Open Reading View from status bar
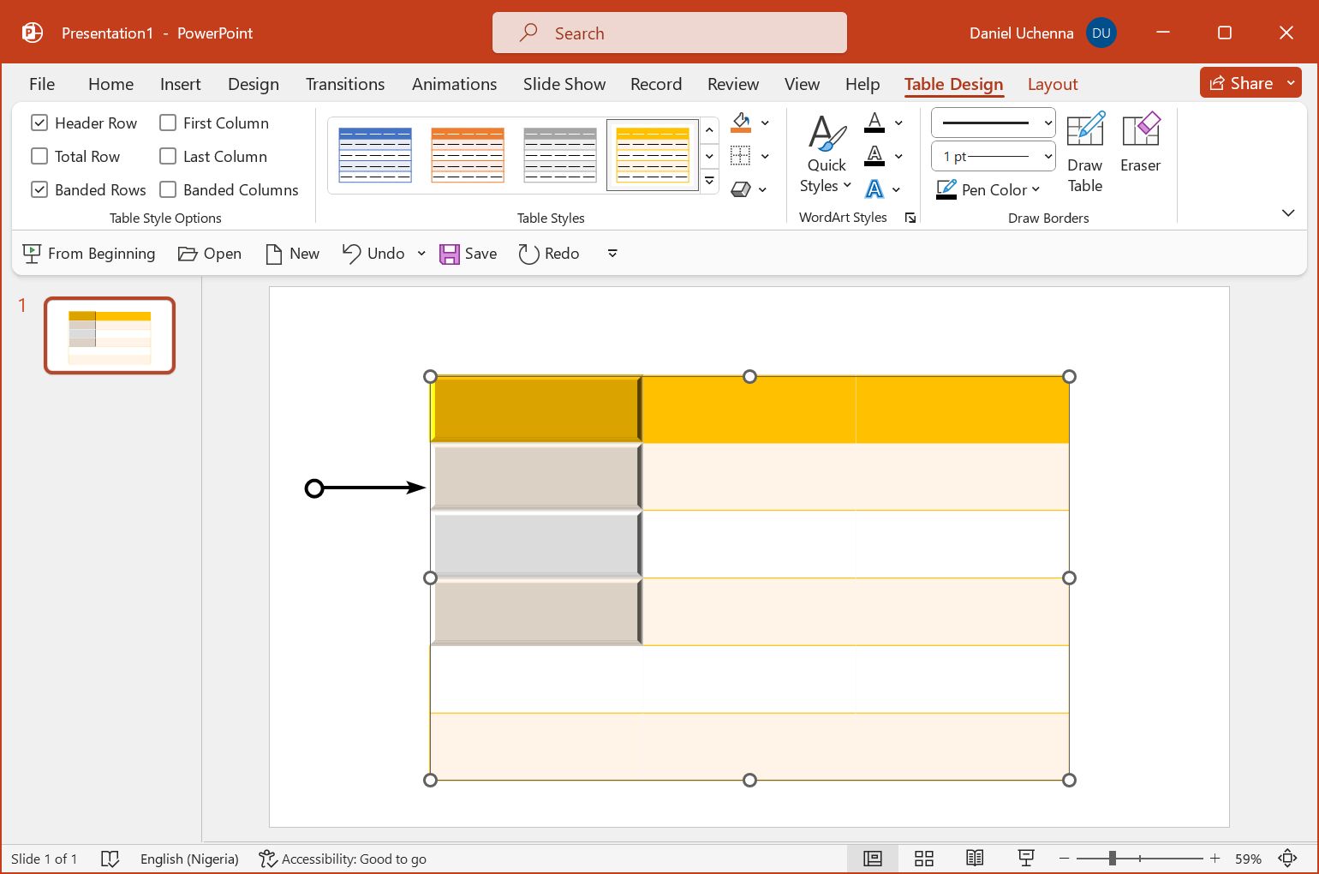This screenshot has height=874, width=1319. tap(975, 859)
